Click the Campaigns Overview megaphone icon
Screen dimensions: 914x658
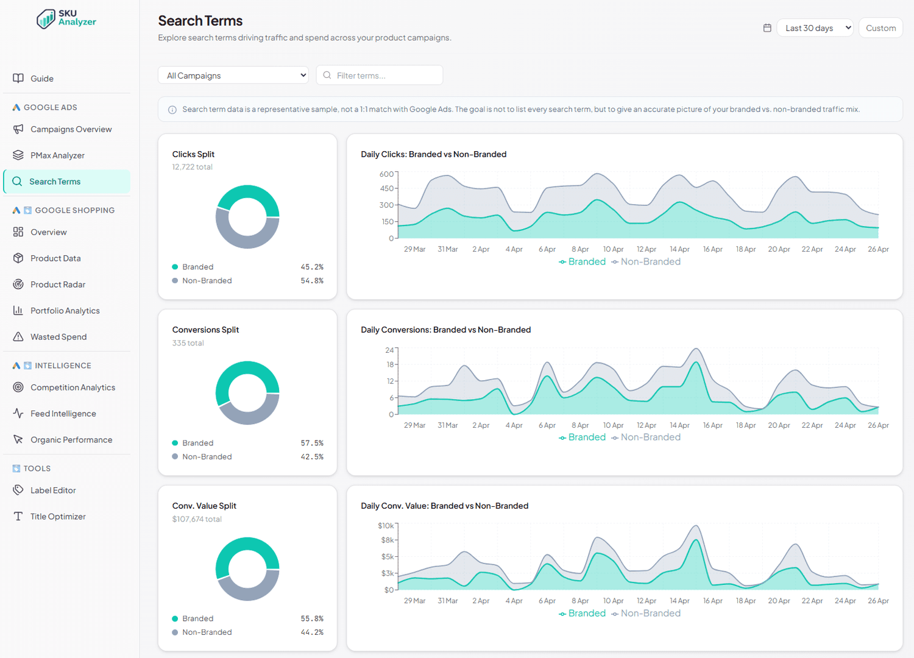pos(18,129)
